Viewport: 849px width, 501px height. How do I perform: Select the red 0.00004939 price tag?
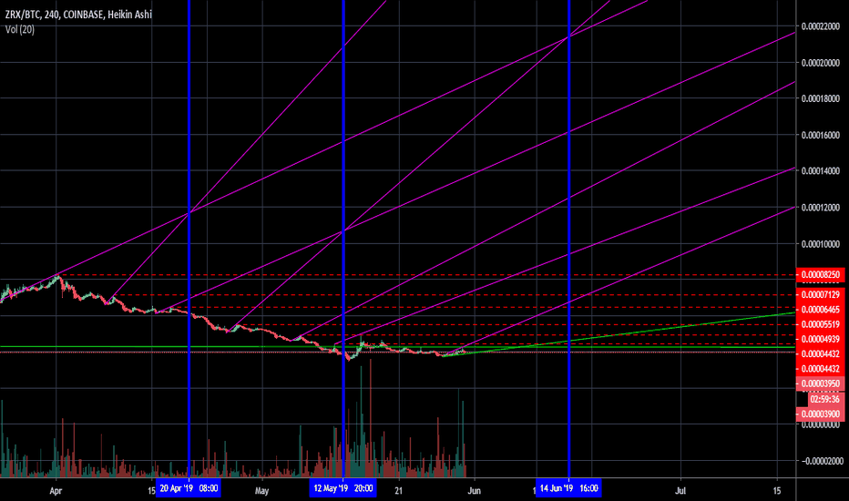click(x=820, y=339)
